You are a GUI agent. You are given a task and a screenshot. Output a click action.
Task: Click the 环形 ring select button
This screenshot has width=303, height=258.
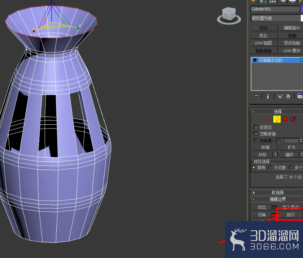pos(263,155)
